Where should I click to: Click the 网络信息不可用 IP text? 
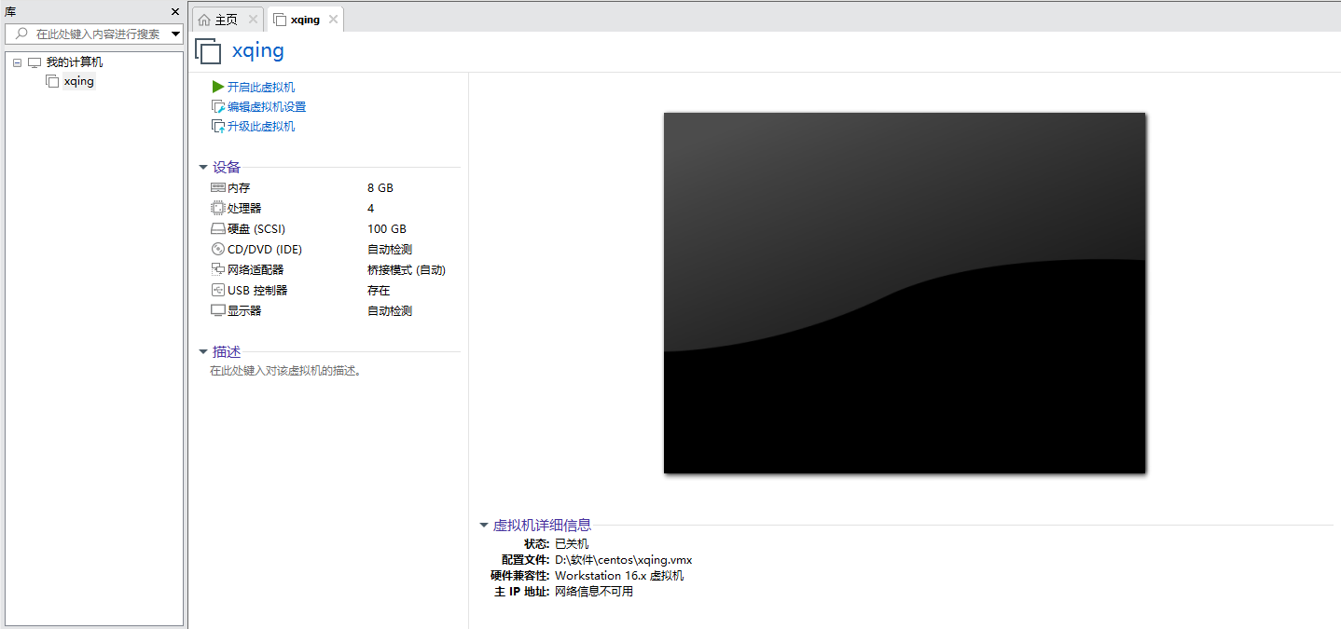(x=594, y=591)
